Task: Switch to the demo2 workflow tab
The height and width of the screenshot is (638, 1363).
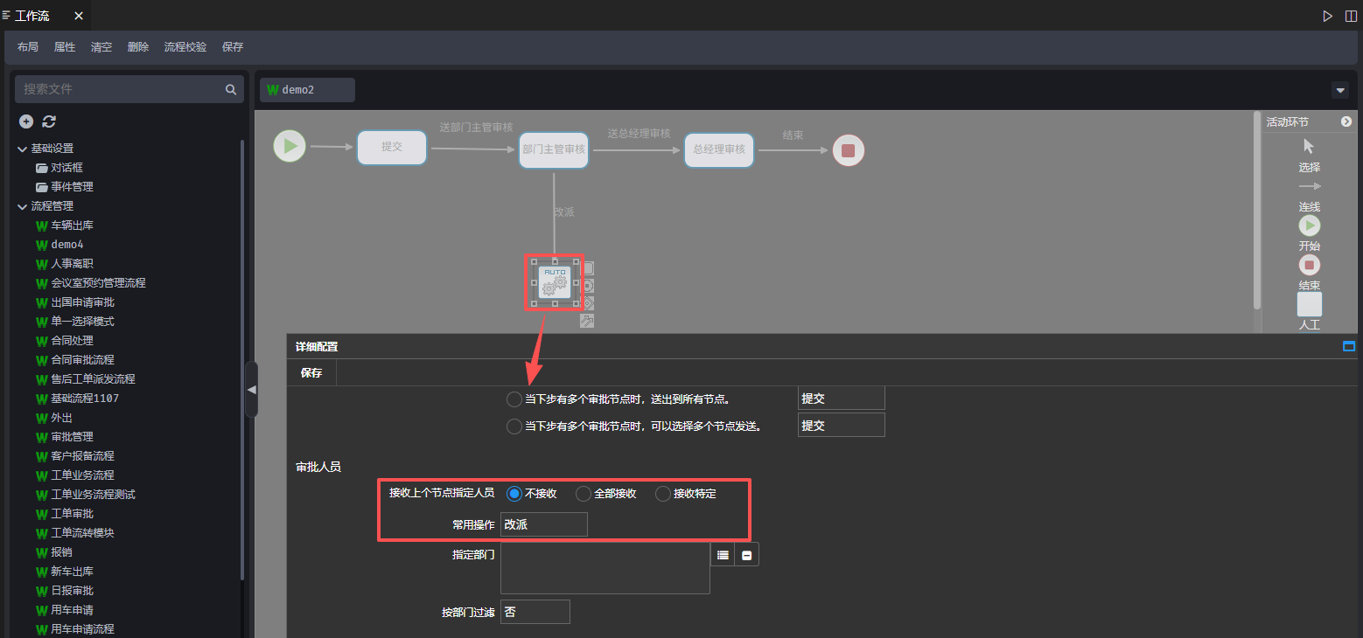Action: [307, 90]
